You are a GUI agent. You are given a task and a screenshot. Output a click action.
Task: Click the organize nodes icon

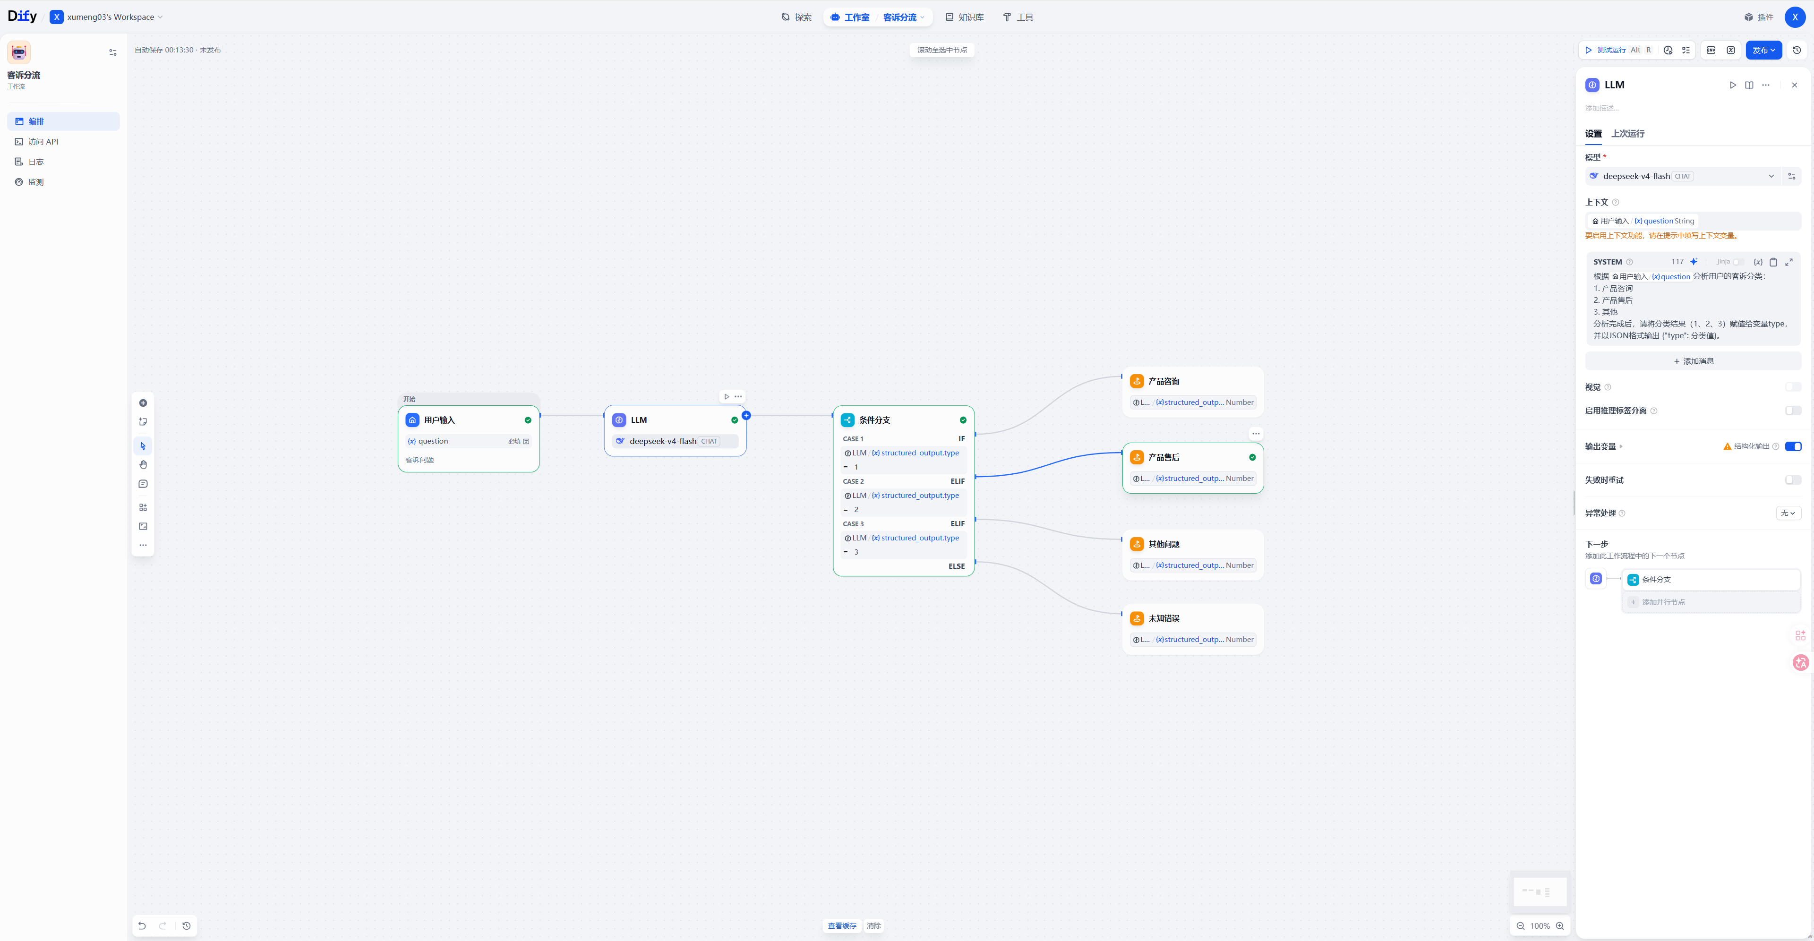(143, 507)
